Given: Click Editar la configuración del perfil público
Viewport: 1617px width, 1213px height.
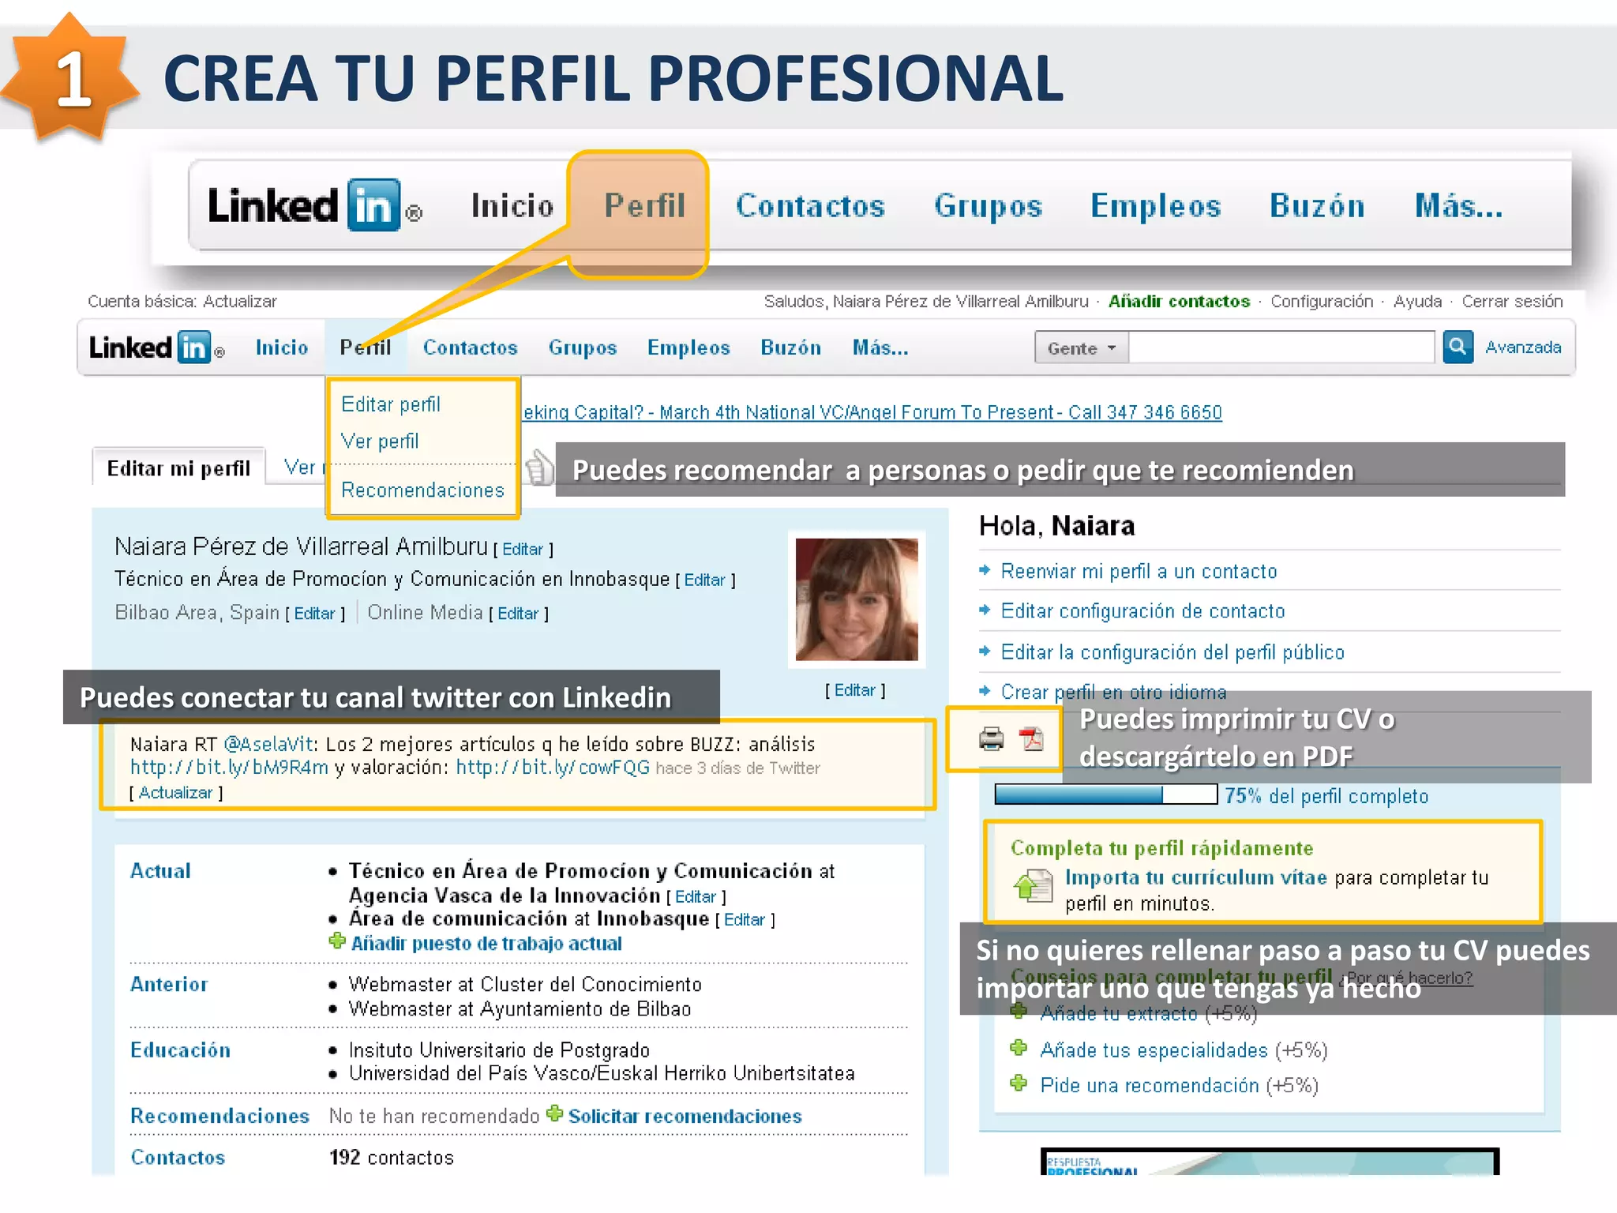Looking at the screenshot, I should point(1172,652).
